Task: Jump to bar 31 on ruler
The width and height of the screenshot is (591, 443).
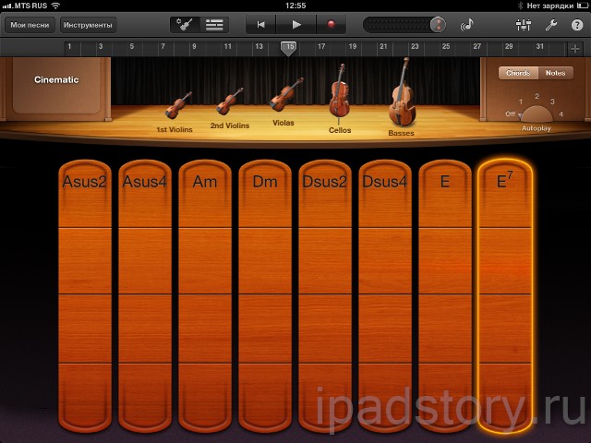Action: [539, 46]
